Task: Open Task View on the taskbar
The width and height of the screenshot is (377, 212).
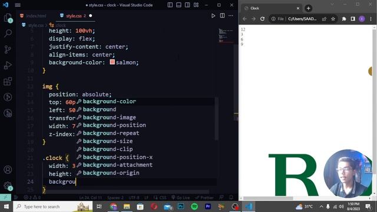Action: tap(99, 207)
